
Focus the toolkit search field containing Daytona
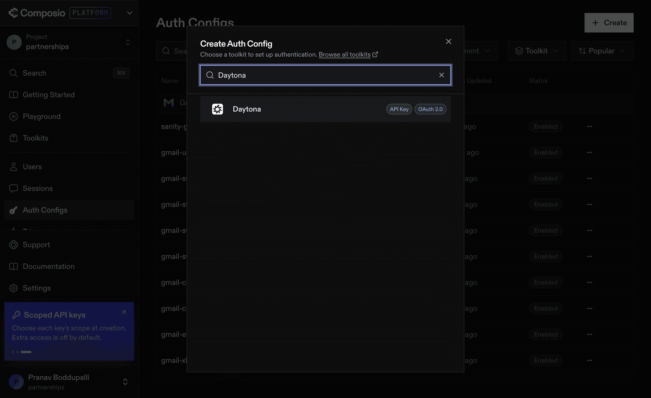(325, 75)
